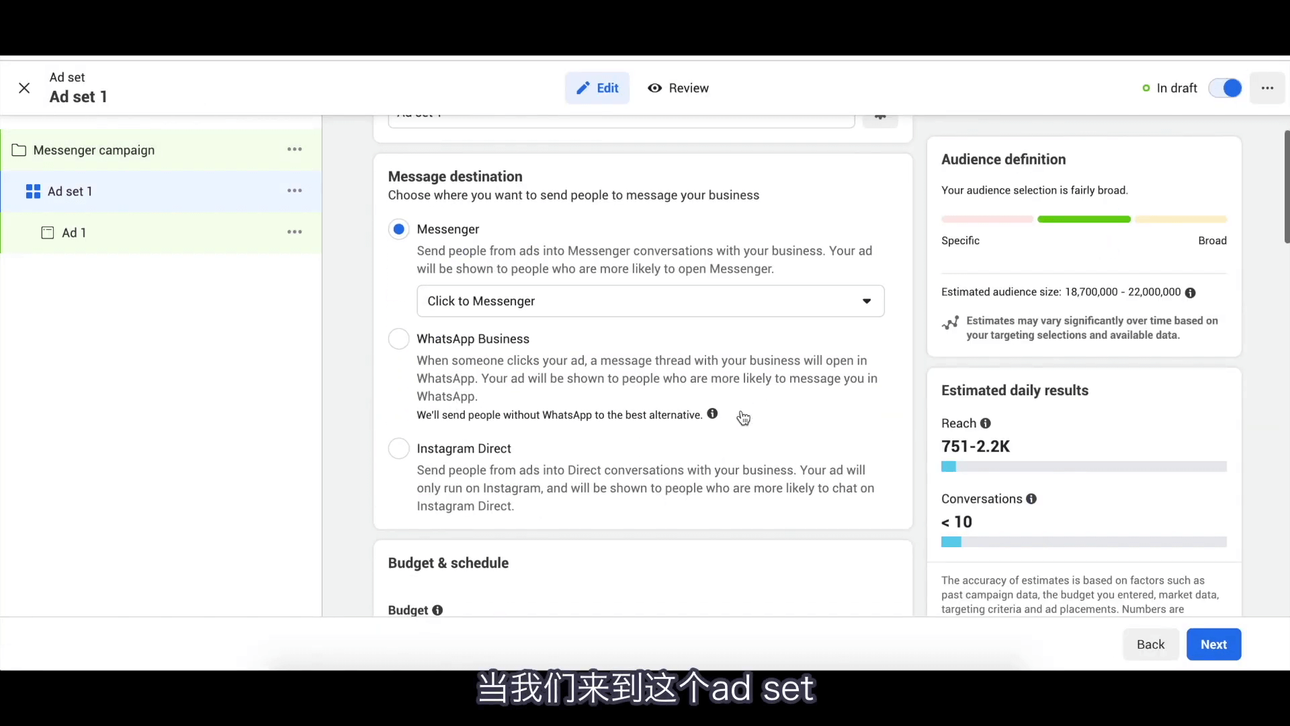Show Reach info tooltip
The height and width of the screenshot is (726, 1290).
pos(986,424)
